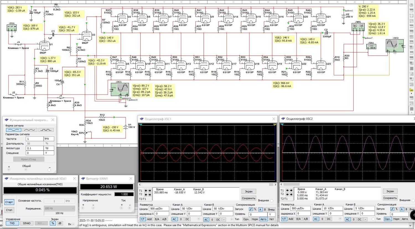Open the function generator frequency unit dropdown

49,139
